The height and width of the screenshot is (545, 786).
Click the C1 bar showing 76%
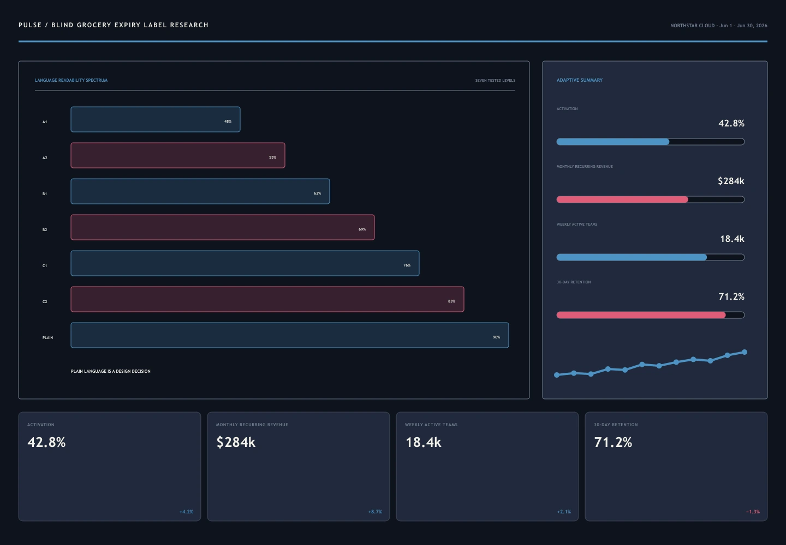(x=245, y=263)
